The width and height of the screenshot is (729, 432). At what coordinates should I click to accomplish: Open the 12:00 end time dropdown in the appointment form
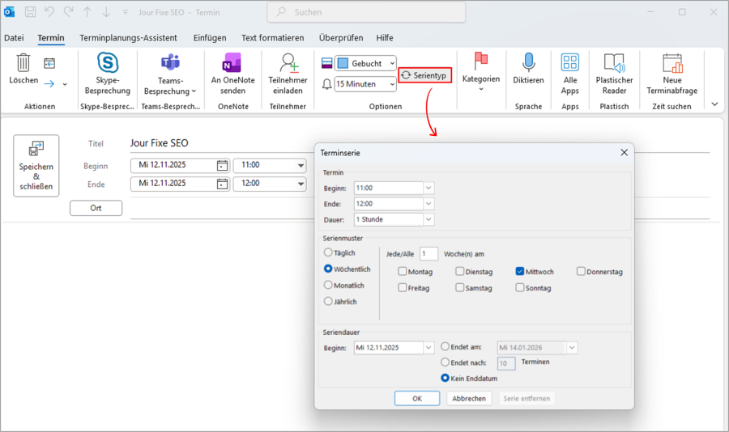(x=301, y=184)
